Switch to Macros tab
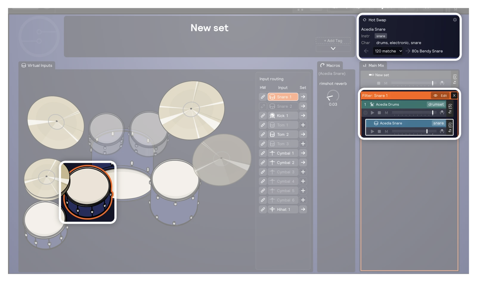Screen dimensions: 477x282 [x=330, y=65]
